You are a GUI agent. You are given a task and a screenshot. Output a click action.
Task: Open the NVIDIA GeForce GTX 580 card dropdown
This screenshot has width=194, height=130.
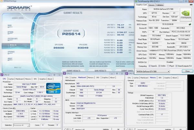pyautogui.click(x=153, y=71)
